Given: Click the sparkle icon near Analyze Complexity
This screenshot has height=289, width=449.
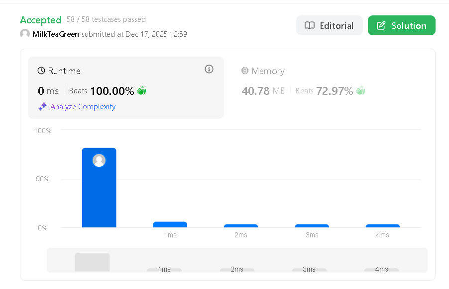Looking at the screenshot, I should click(43, 107).
